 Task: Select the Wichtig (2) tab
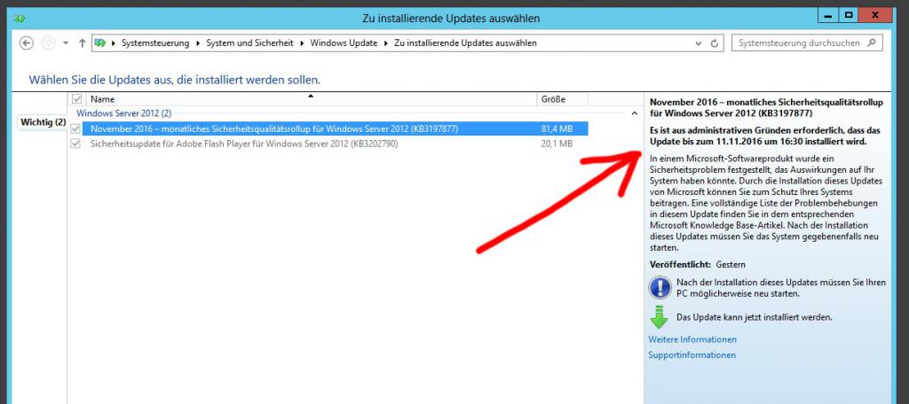click(x=43, y=122)
